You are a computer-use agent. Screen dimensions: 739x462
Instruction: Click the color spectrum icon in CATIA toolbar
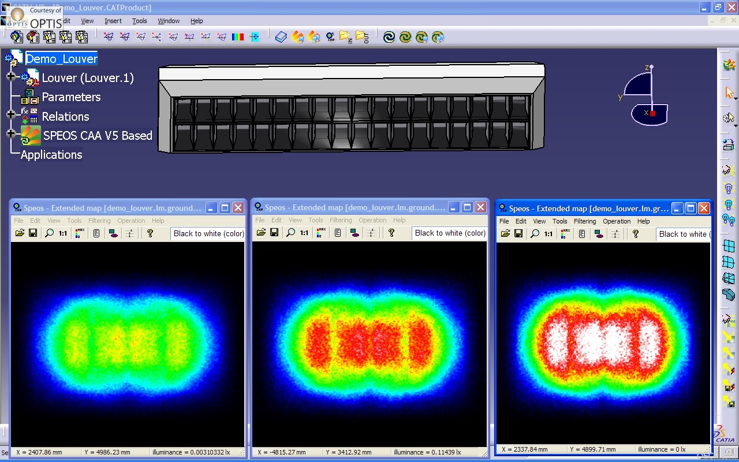[238, 37]
